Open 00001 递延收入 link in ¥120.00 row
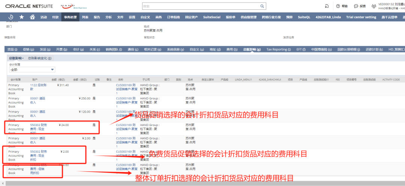This screenshot has width=405, height=186. tap(38, 113)
